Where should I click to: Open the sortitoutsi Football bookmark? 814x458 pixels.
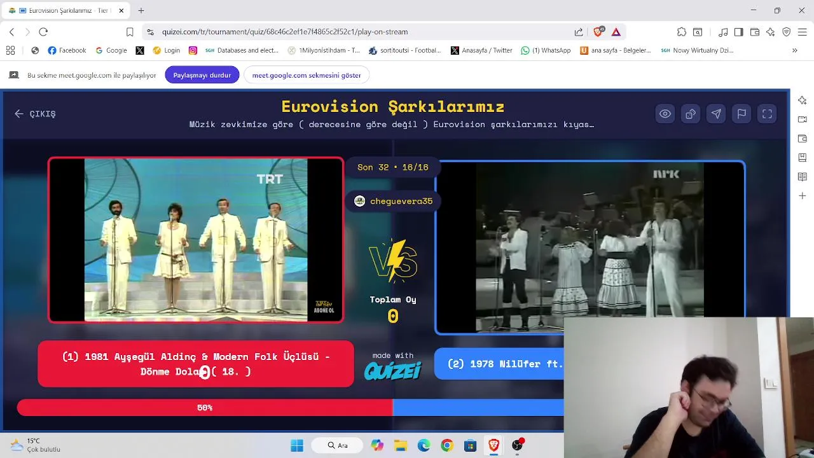tap(404, 50)
